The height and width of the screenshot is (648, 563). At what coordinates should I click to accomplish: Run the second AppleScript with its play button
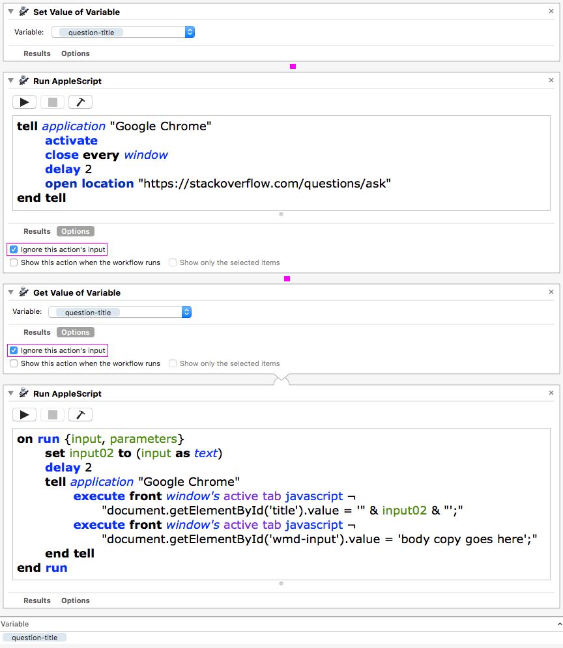[x=24, y=414]
